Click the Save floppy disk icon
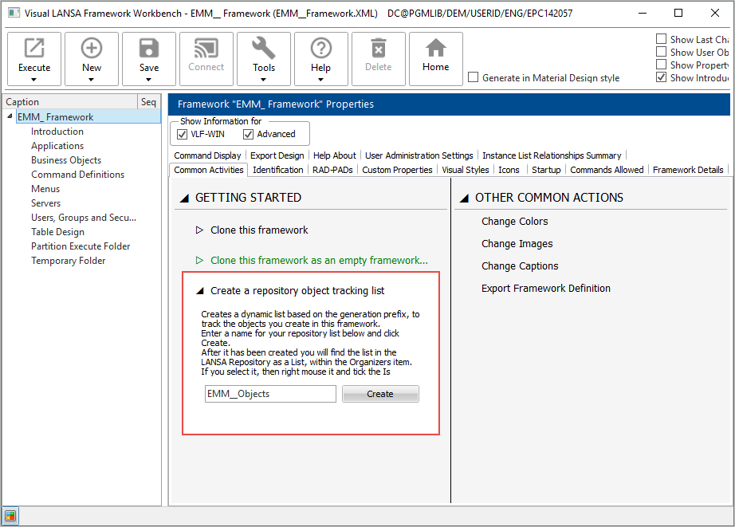735x527 pixels. pyautogui.click(x=149, y=49)
